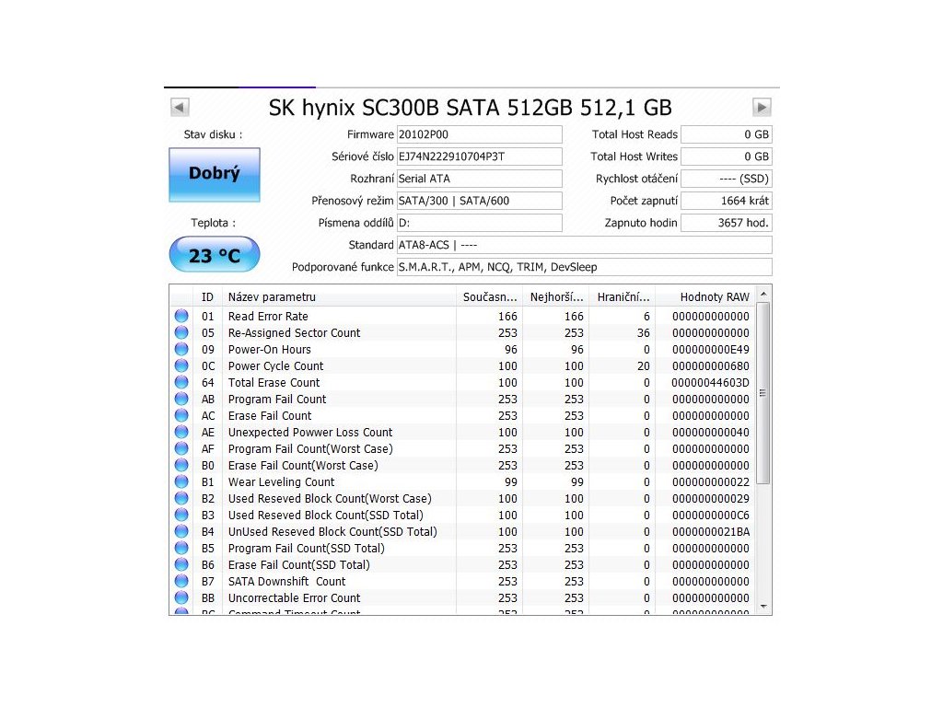The height and width of the screenshot is (707, 943).
Task: Click status icon for B3 Used Reseved Block
Action: click(x=181, y=515)
